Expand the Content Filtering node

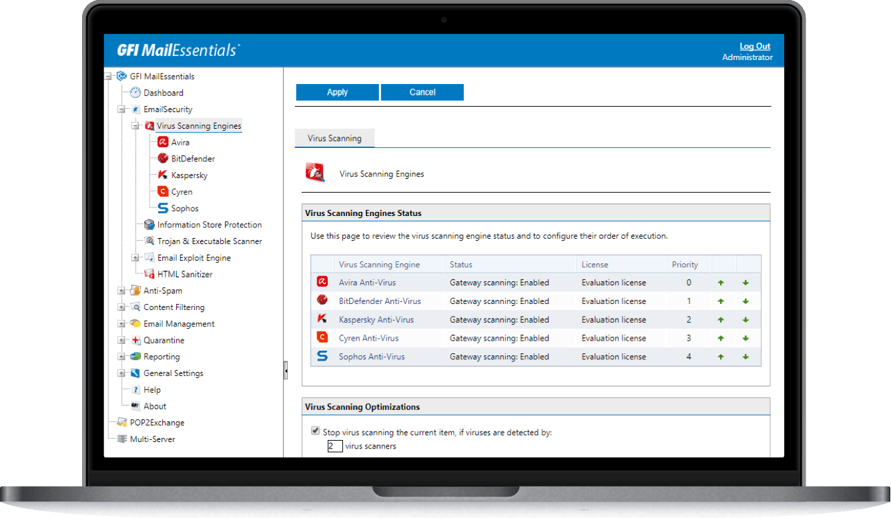121,307
